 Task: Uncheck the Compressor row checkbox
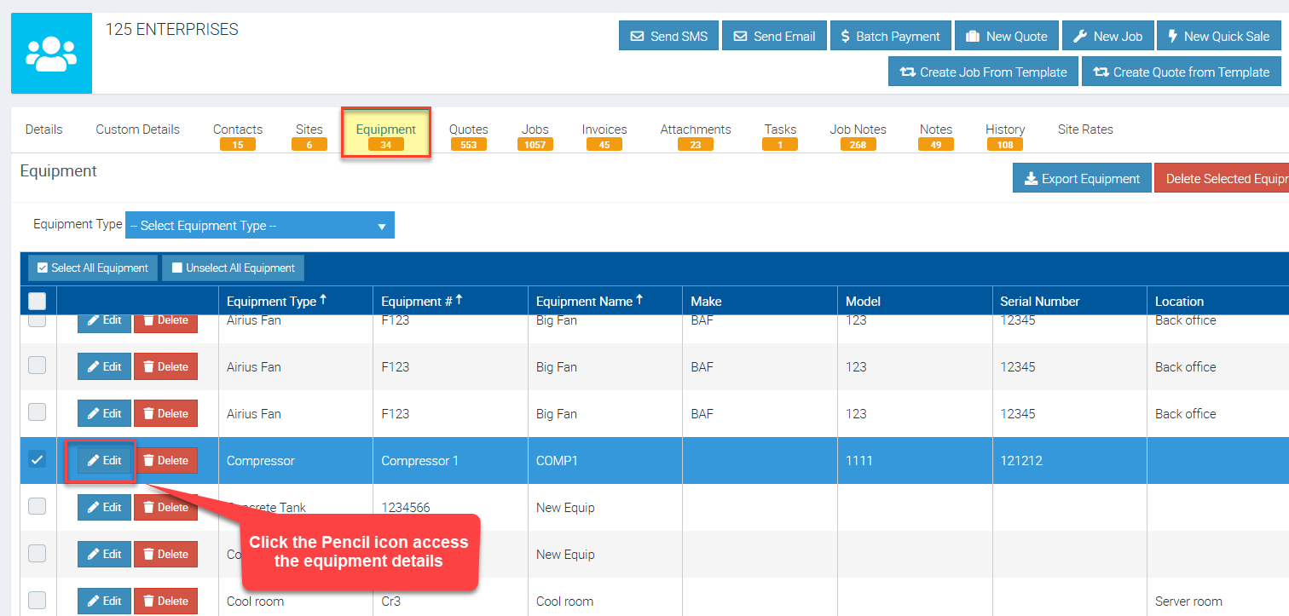pos(38,459)
